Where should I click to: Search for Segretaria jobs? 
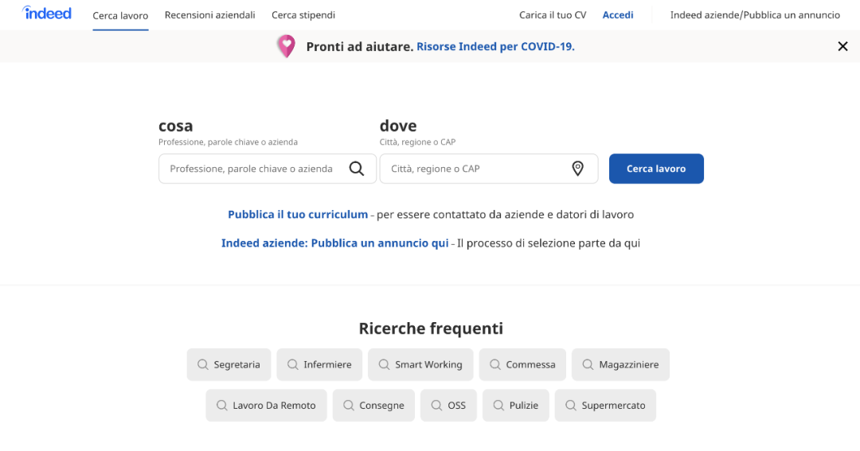pyautogui.click(x=229, y=364)
